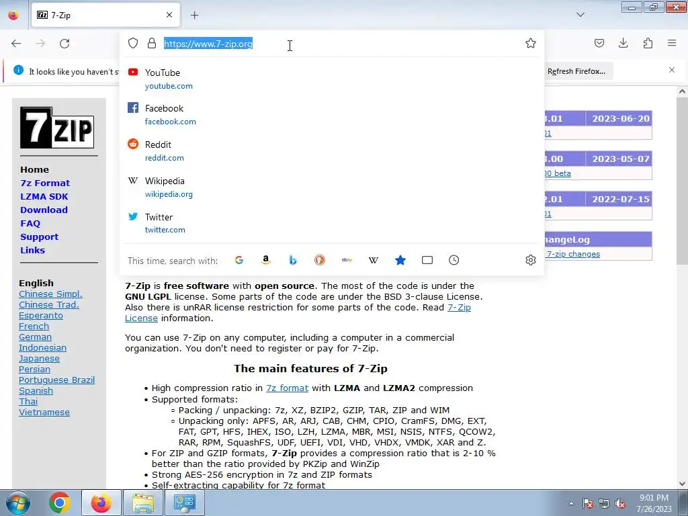
Task: Dismiss the notification bar
Action: [672, 70]
